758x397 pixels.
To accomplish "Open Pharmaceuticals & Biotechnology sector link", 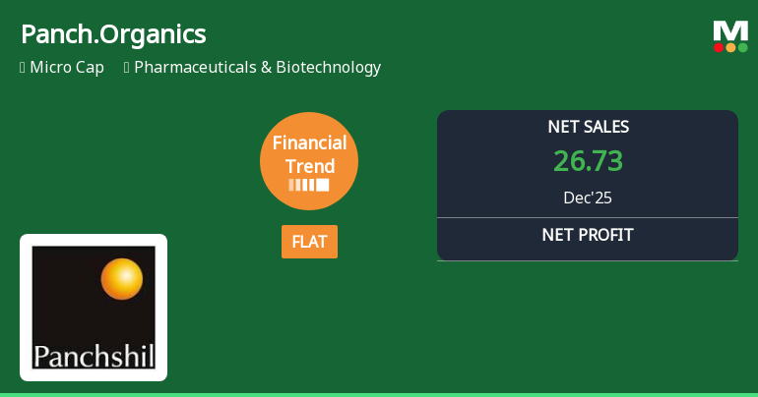I will (257, 68).
